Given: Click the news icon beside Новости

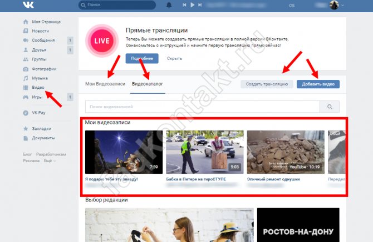Looking at the screenshot, I should (26, 31).
